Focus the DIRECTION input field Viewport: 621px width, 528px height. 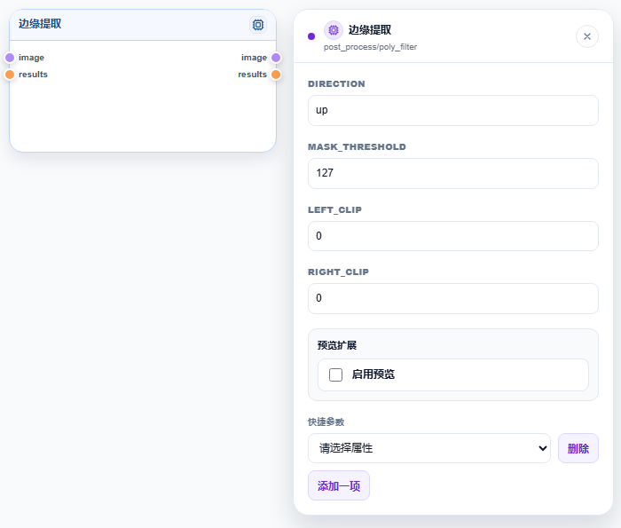453,111
